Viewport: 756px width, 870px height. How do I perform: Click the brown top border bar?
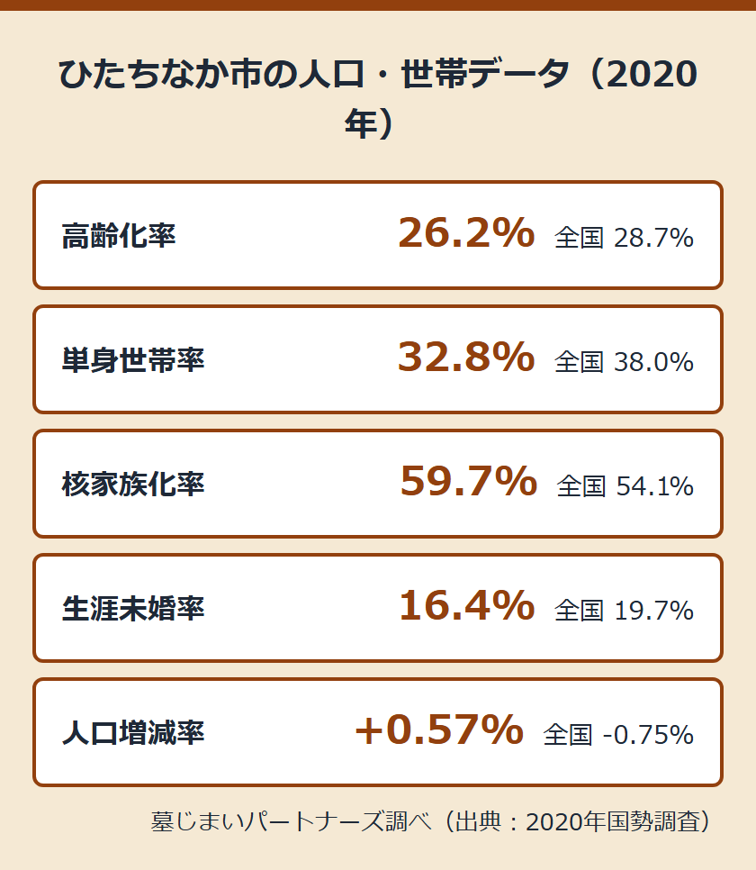[x=378, y=5]
